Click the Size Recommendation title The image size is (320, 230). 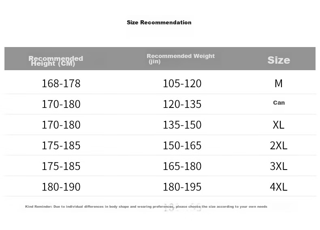(159, 22)
